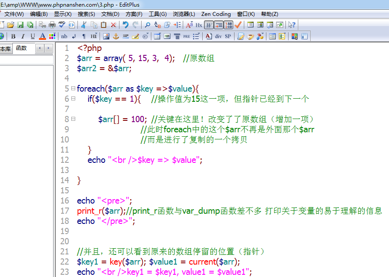Viewport: 389px width, 277px height.
Task: Open the 浏览器(L) menu
Action: (184, 14)
